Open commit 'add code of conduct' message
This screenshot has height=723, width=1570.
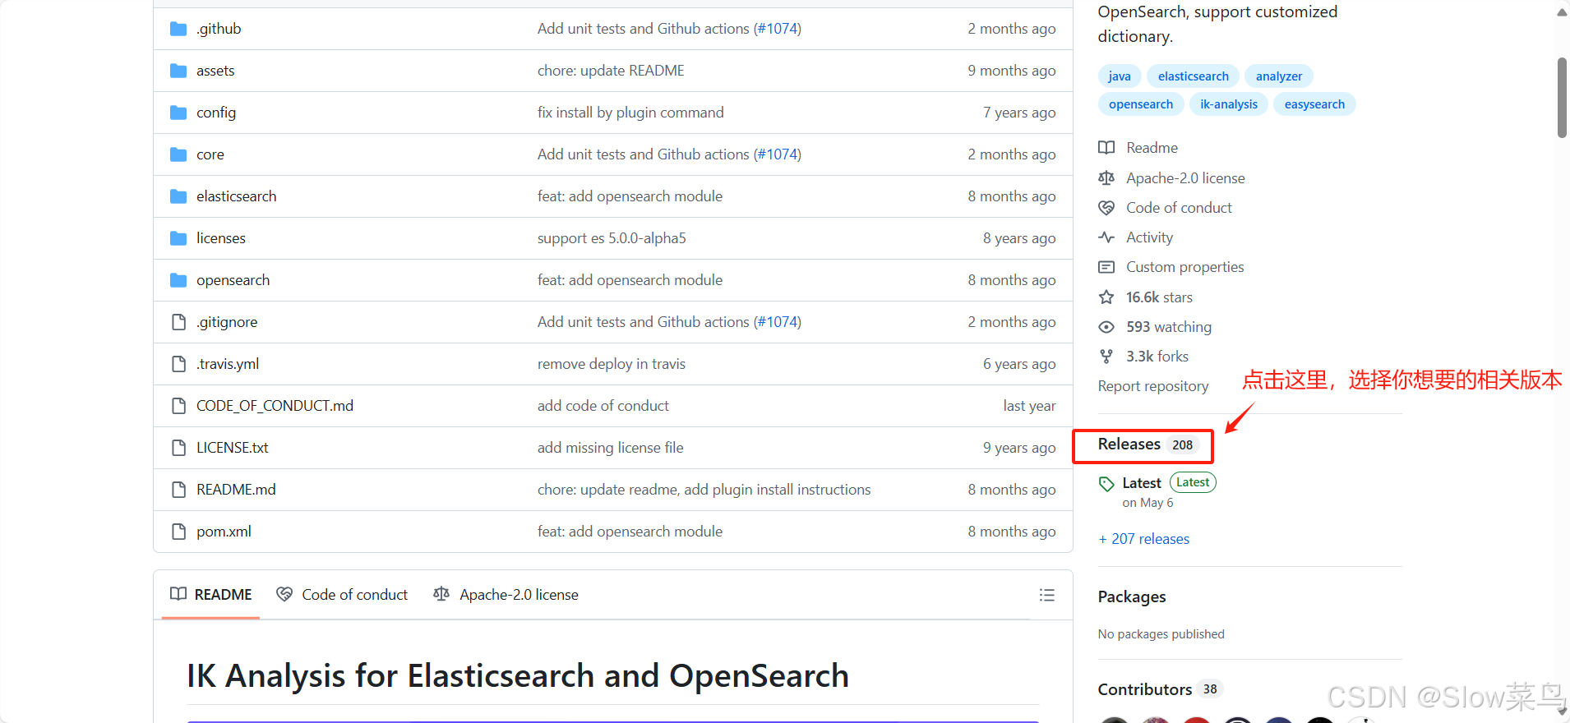[603, 406]
